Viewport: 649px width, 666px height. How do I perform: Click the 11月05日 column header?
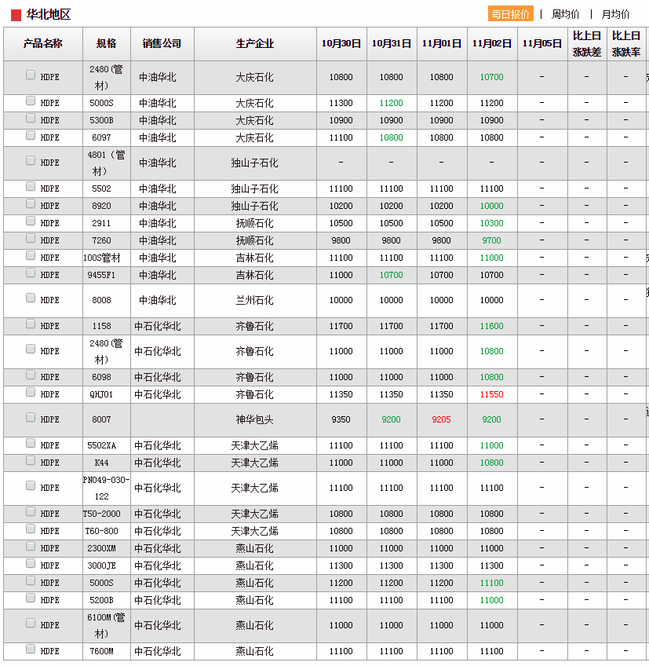542,44
